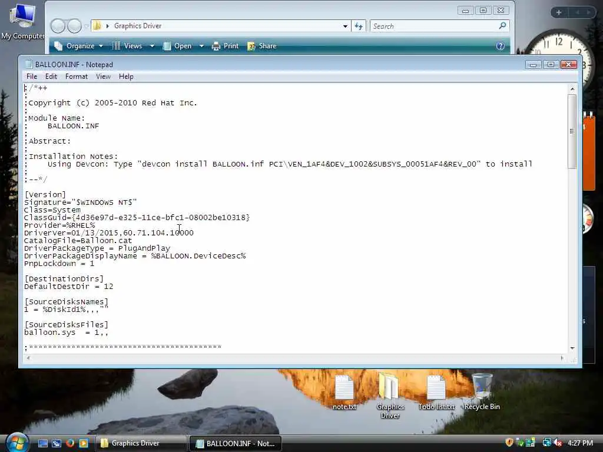Click the DefaultDestDir = 12 line
603x452 pixels.
(x=68, y=287)
